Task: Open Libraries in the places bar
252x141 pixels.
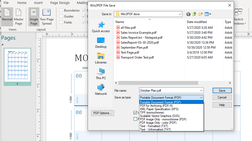Action: (x=101, y=58)
